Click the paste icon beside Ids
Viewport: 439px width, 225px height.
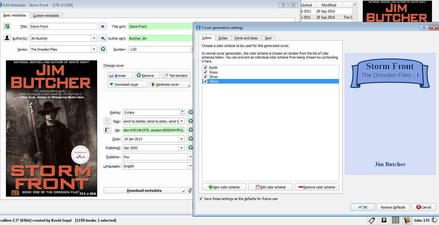pos(107,130)
